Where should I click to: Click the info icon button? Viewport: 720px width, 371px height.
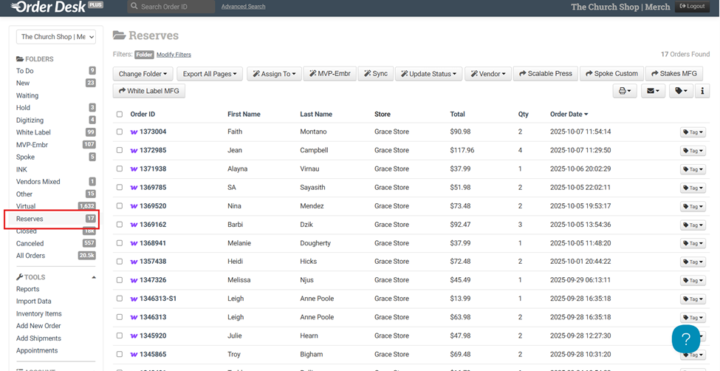702,91
